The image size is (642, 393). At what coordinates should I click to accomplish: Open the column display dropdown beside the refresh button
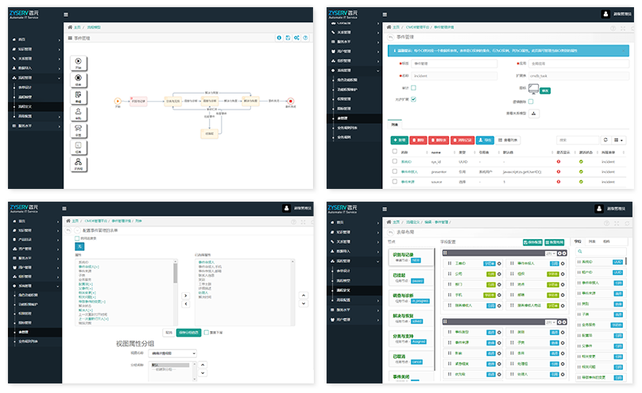620,140
